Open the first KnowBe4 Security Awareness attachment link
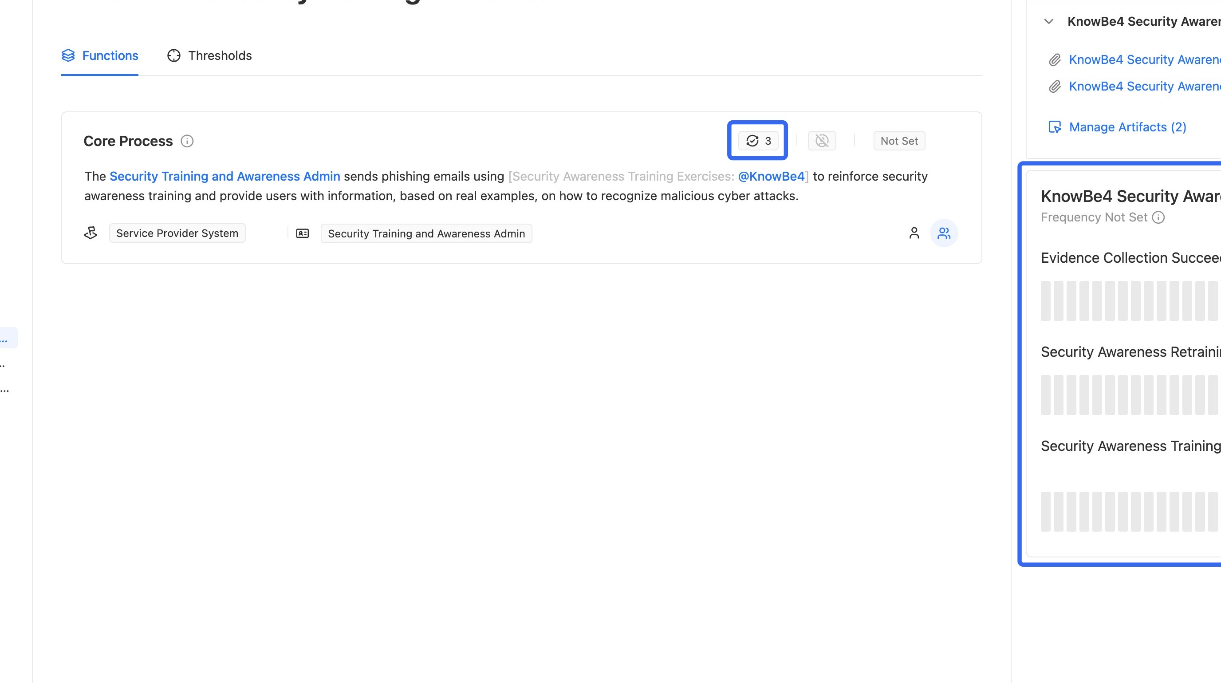The image size is (1221, 683). [1145, 60]
